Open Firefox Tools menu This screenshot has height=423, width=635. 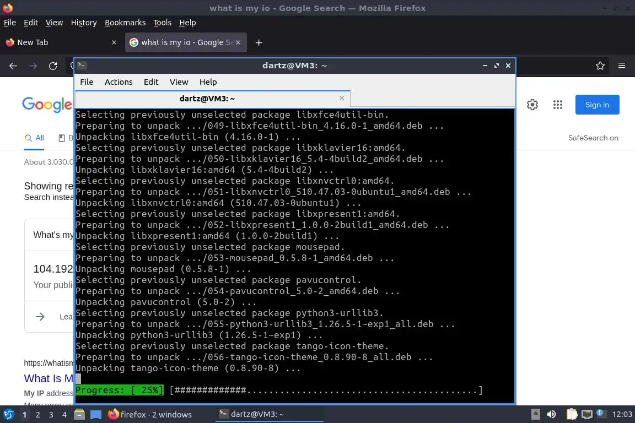[x=163, y=23]
